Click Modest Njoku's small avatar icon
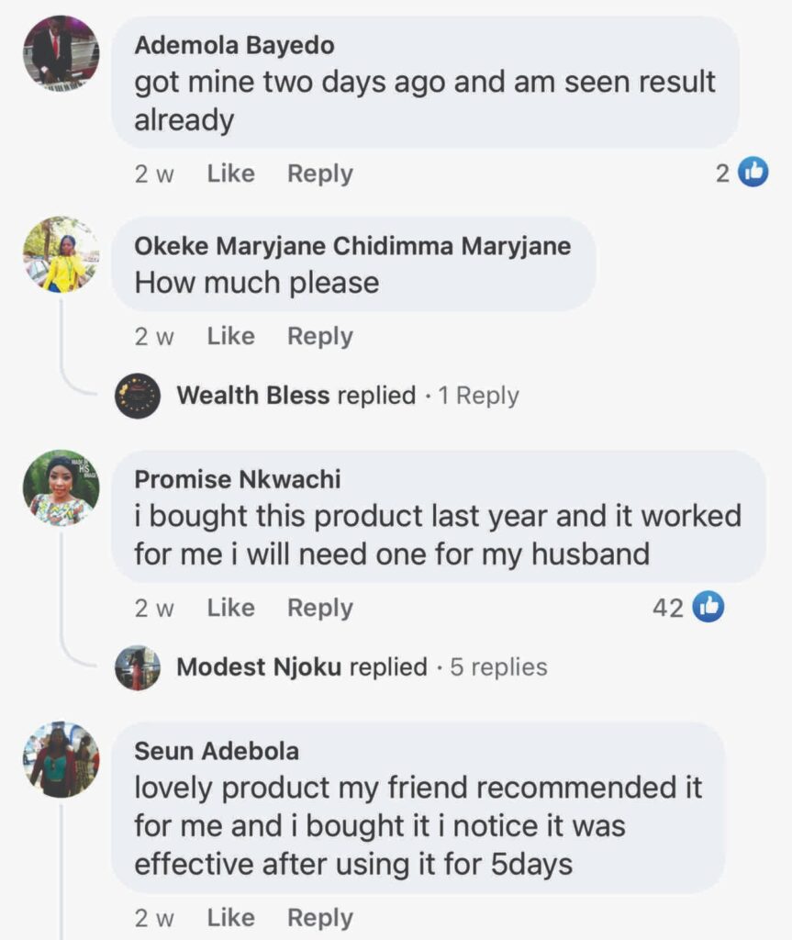Viewport: 792px width, 940px height. (138, 667)
